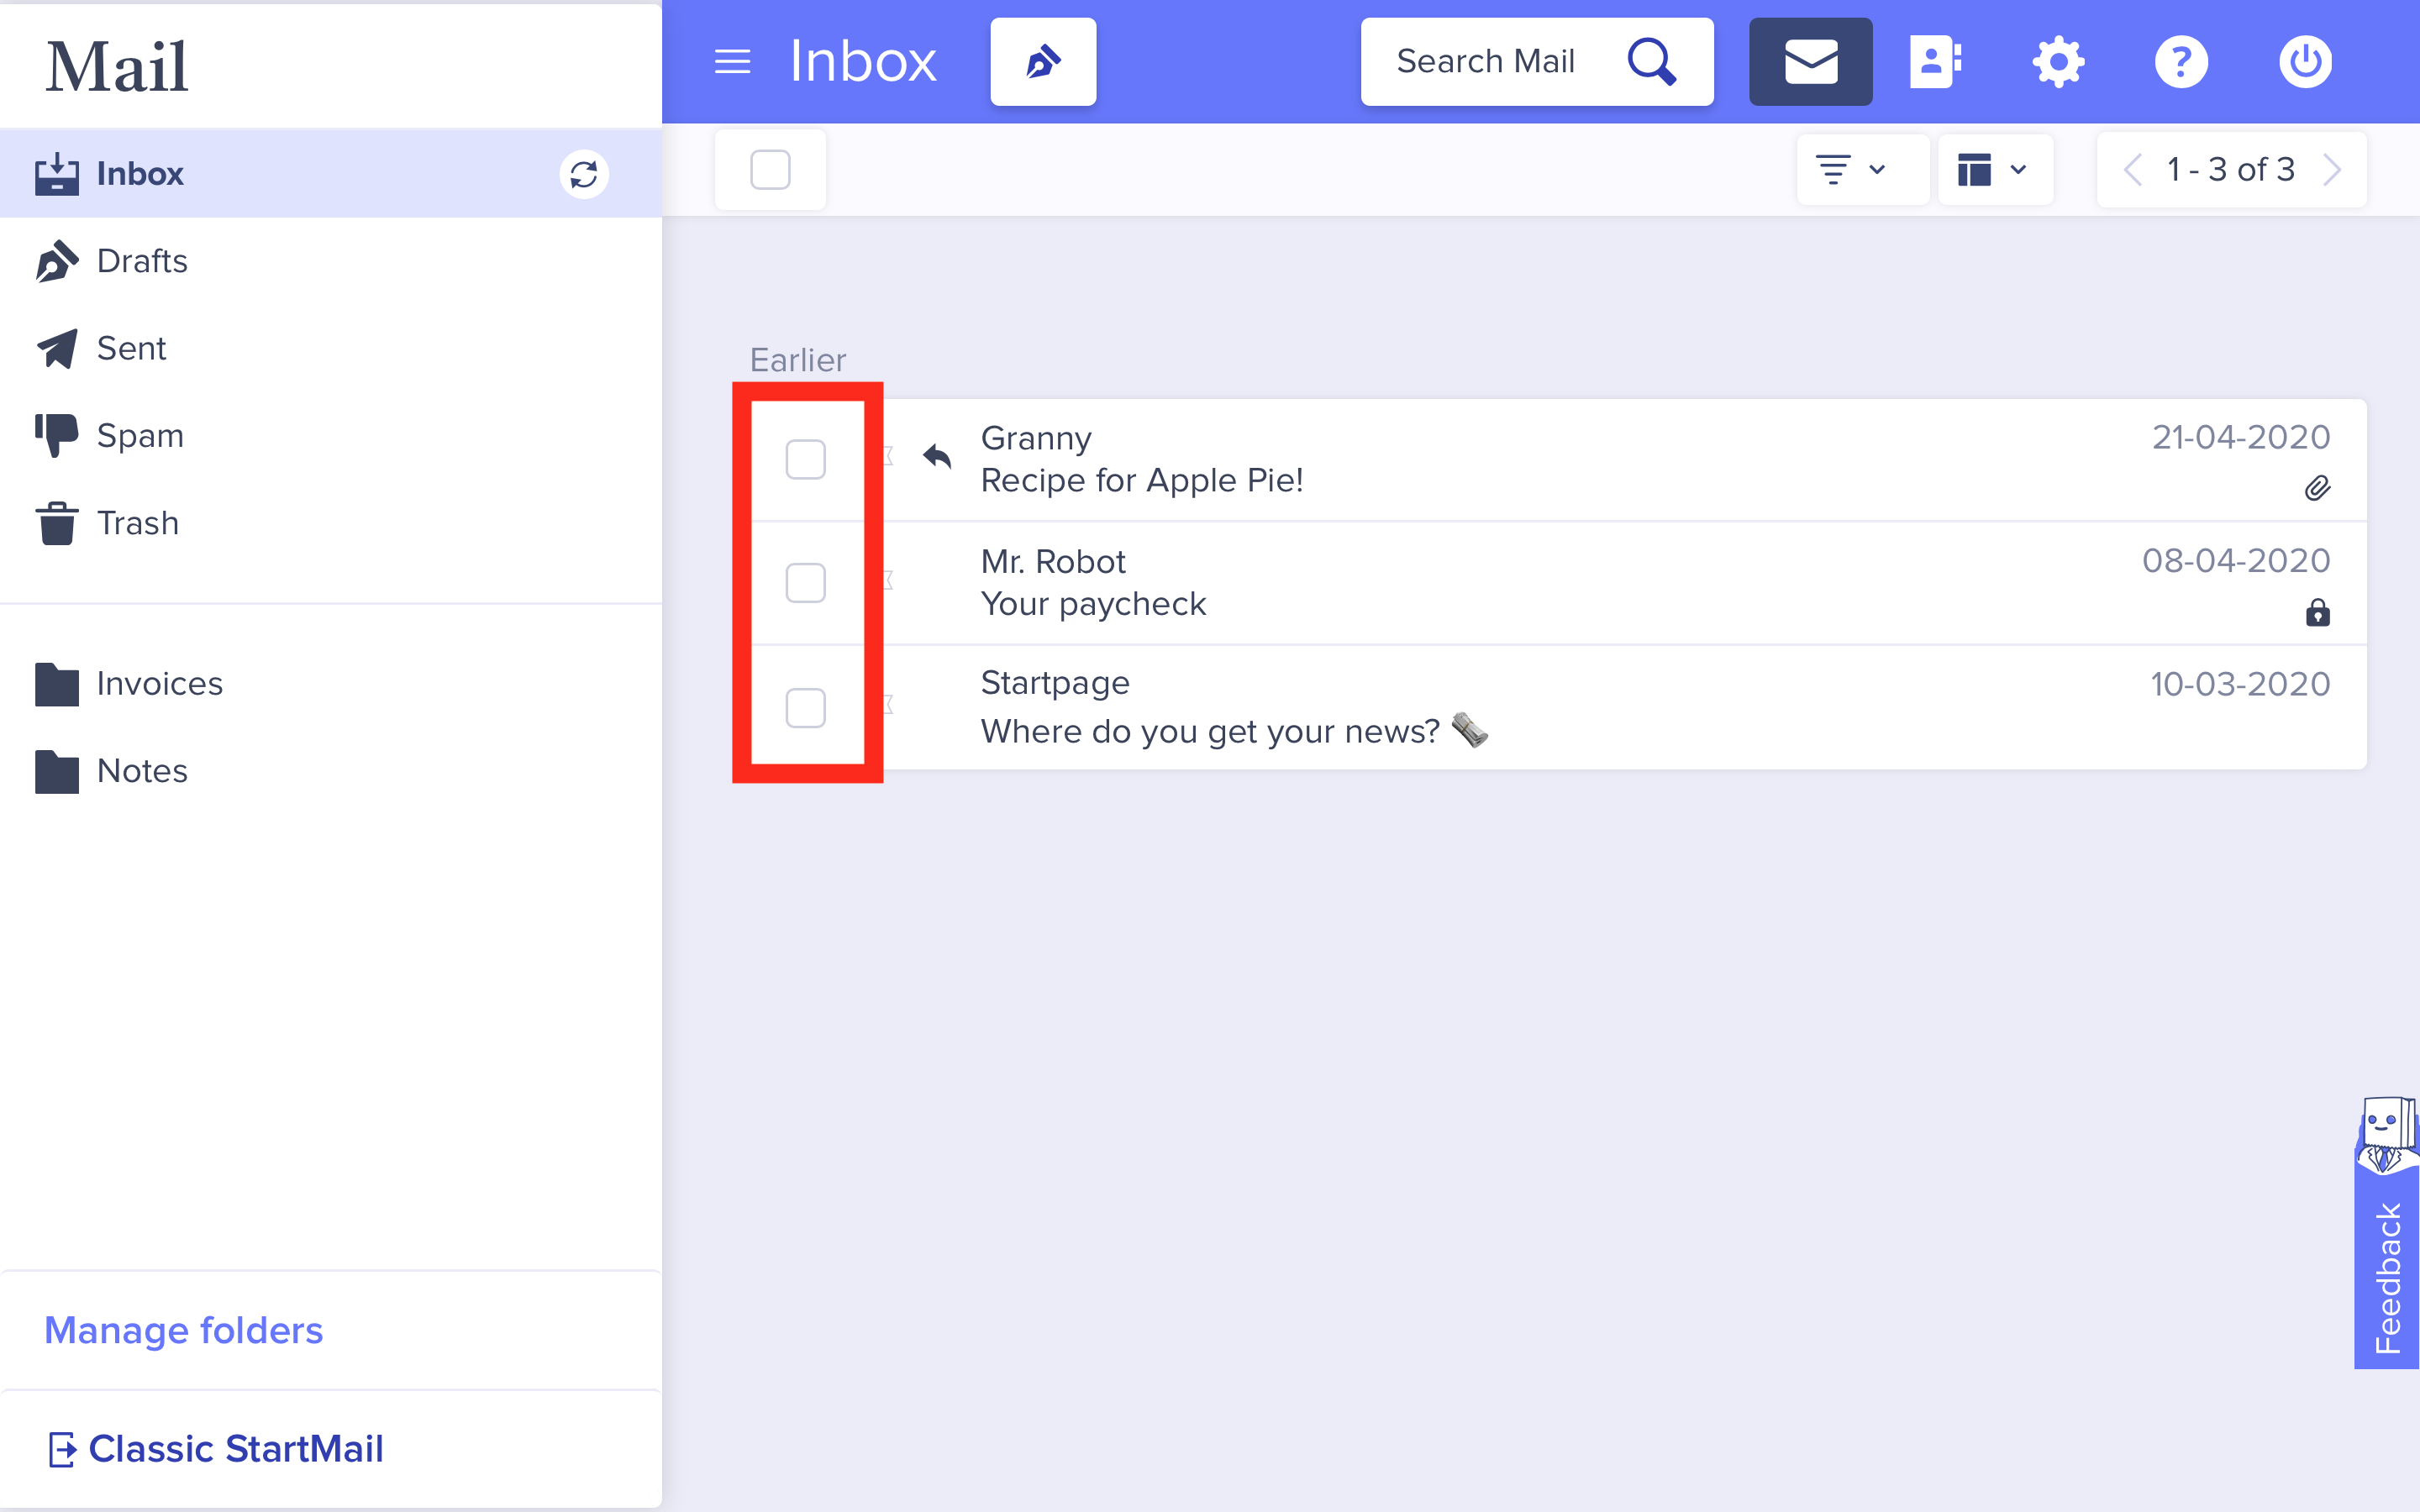Go to next page with right chevron
The width and height of the screenshot is (2420, 1512).
pyautogui.click(x=2332, y=170)
